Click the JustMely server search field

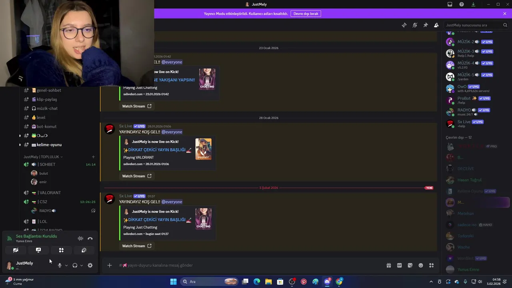[x=476, y=25]
